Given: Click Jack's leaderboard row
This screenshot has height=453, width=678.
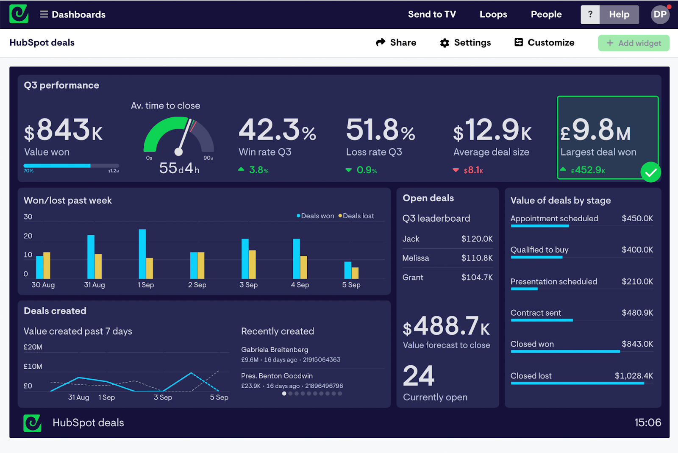Looking at the screenshot, I should [x=447, y=239].
